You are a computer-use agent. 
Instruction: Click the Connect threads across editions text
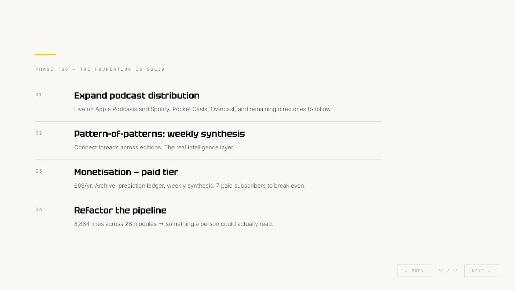click(154, 147)
